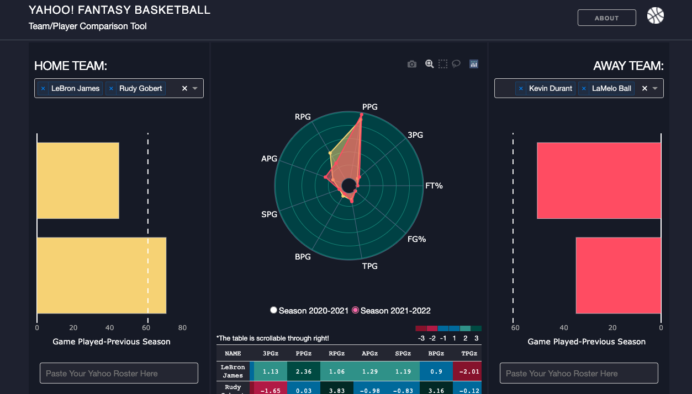Click the Paste Your Yahoo Roster input field
This screenshot has width=692, height=394.
[119, 373]
